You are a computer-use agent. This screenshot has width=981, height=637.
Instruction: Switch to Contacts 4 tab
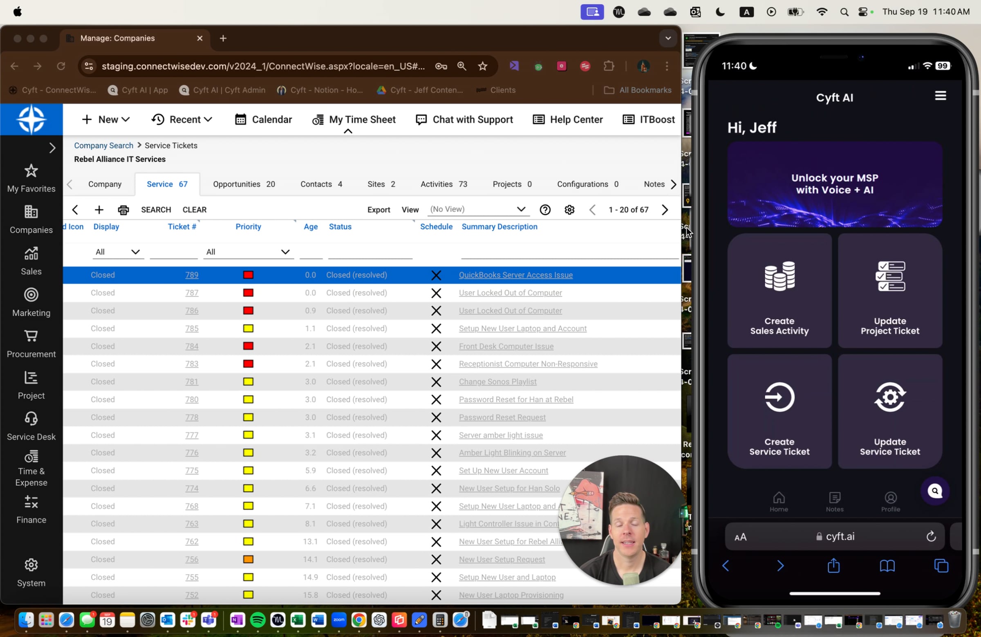click(321, 184)
